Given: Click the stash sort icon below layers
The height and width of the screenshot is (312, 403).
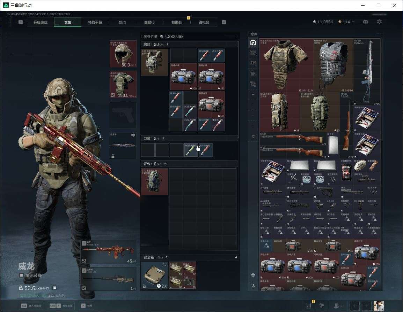Looking at the screenshot, I should 253,286.
